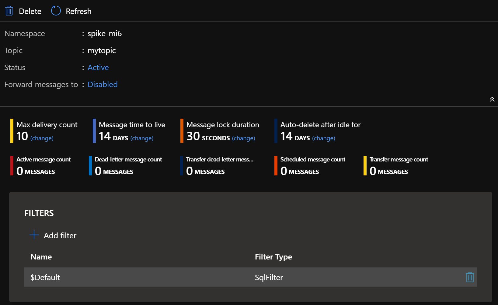
Task: Click the Delete trash can icon
Action: click(x=9, y=11)
